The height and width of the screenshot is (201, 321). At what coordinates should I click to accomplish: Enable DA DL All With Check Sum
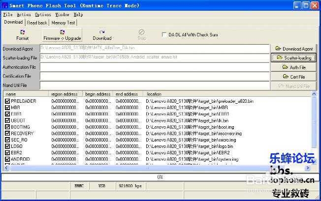point(164,34)
